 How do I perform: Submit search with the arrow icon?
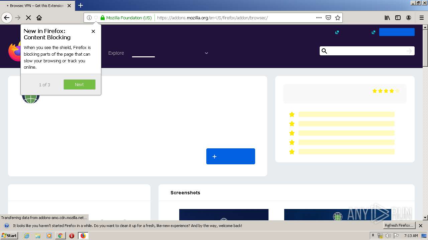(409, 51)
